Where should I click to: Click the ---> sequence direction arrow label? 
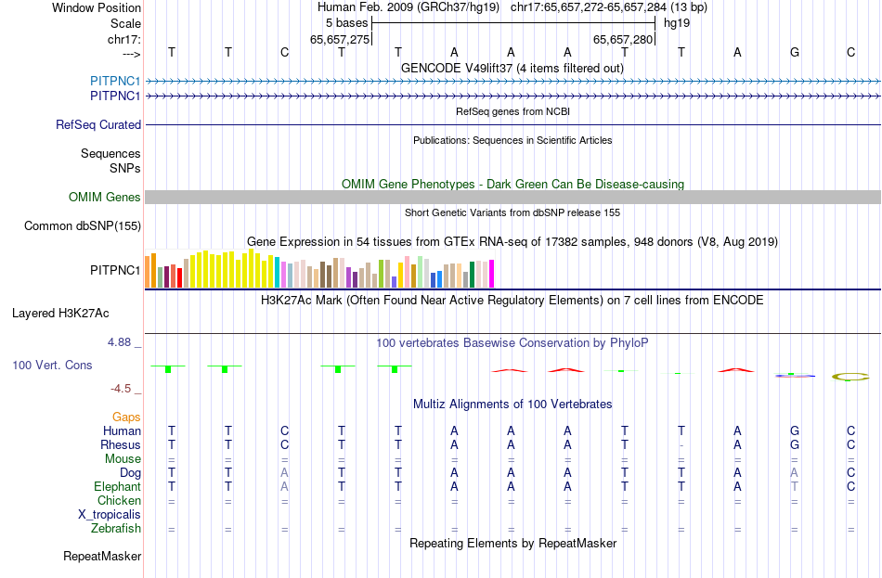pyautogui.click(x=131, y=54)
